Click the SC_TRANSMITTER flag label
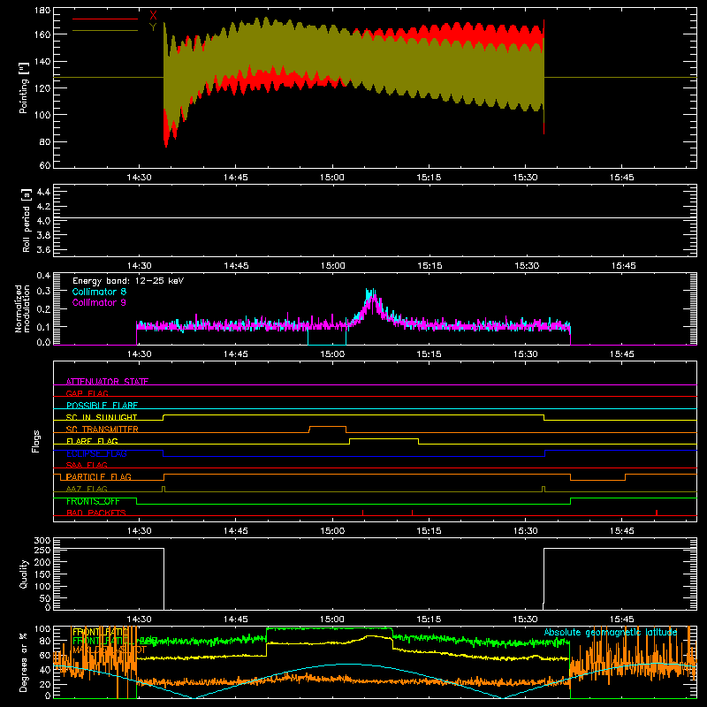Image resolution: width=707 pixels, height=707 pixels. (x=102, y=429)
